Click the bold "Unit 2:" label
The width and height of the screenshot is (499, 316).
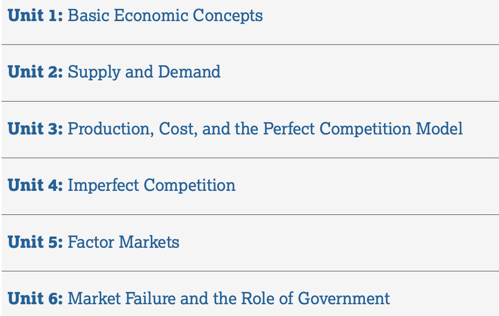(x=35, y=72)
